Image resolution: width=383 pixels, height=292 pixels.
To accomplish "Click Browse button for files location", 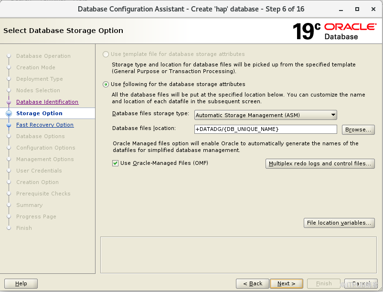I will (358, 130).
